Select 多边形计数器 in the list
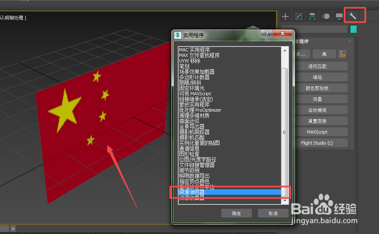The height and width of the screenshot is (234, 379). 194,77
